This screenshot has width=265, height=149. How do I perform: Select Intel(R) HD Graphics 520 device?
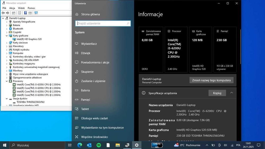coord(29,39)
